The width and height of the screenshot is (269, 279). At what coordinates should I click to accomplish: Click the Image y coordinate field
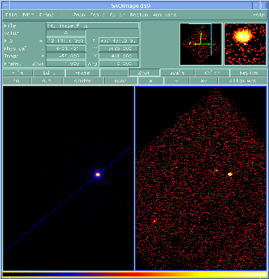coord(119,56)
